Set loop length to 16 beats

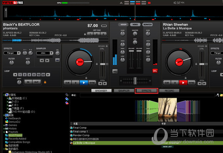click(x=39, y=75)
